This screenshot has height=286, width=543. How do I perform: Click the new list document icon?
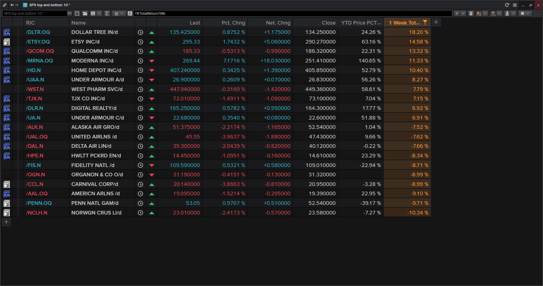tap(77, 13)
